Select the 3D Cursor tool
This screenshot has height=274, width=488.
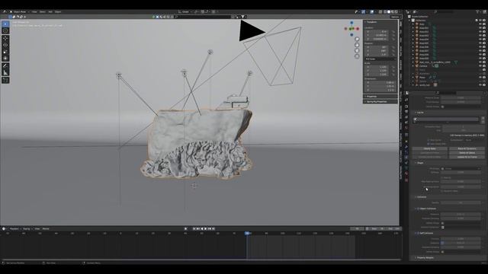(5, 30)
